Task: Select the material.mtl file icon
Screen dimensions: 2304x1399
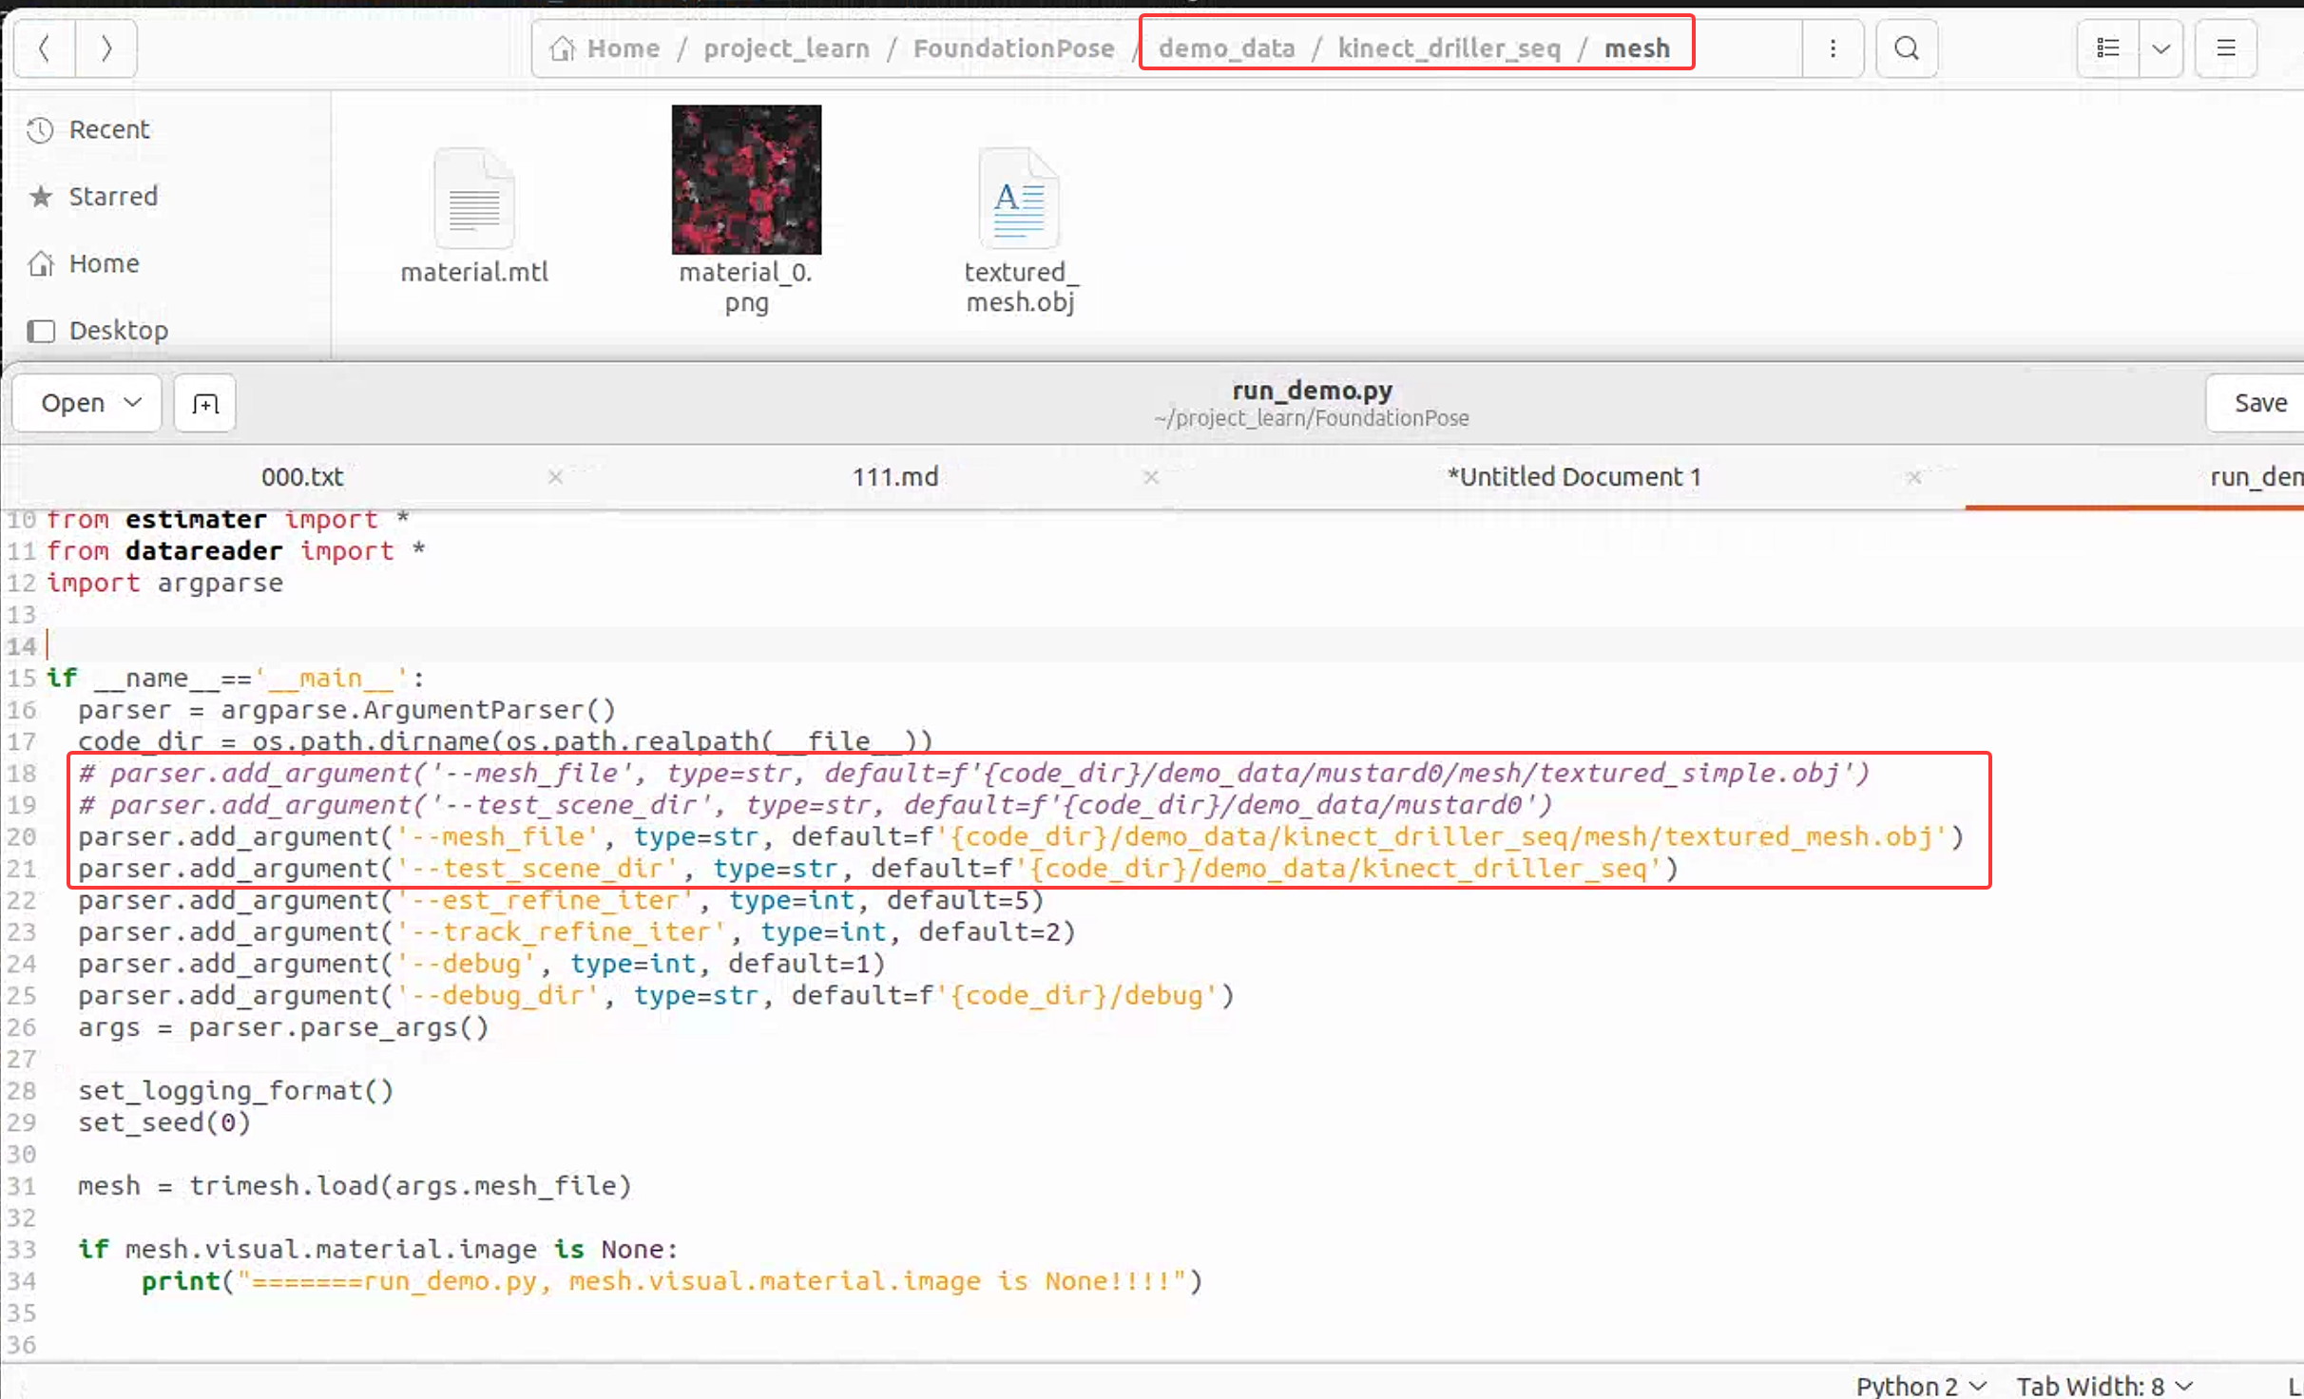Action: click(x=474, y=200)
